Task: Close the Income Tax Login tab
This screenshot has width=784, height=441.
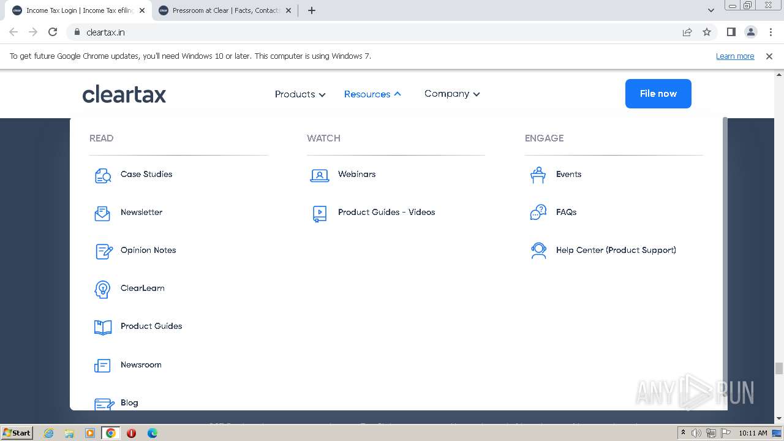Action: coord(142,10)
